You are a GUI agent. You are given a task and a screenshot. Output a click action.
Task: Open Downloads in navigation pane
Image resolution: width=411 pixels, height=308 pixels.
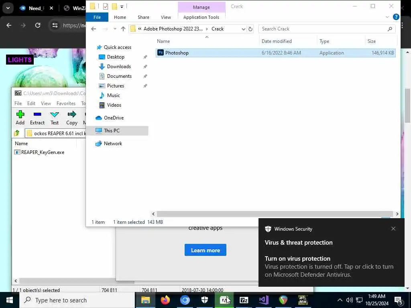pos(118,67)
